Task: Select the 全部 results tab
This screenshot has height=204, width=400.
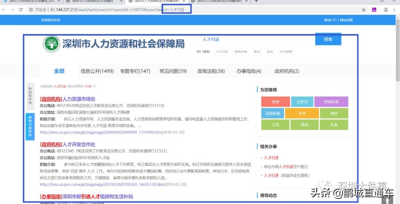Action: tap(59, 71)
